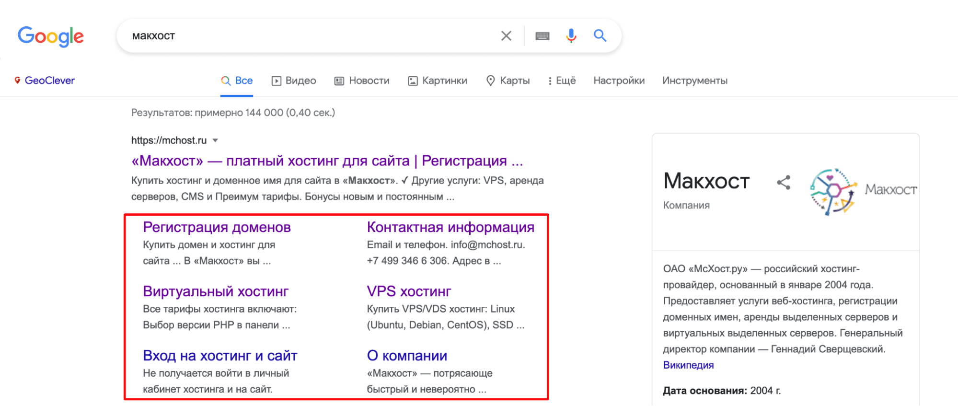Expand the Ещё menu
958x406 pixels.
click(562, 81)
